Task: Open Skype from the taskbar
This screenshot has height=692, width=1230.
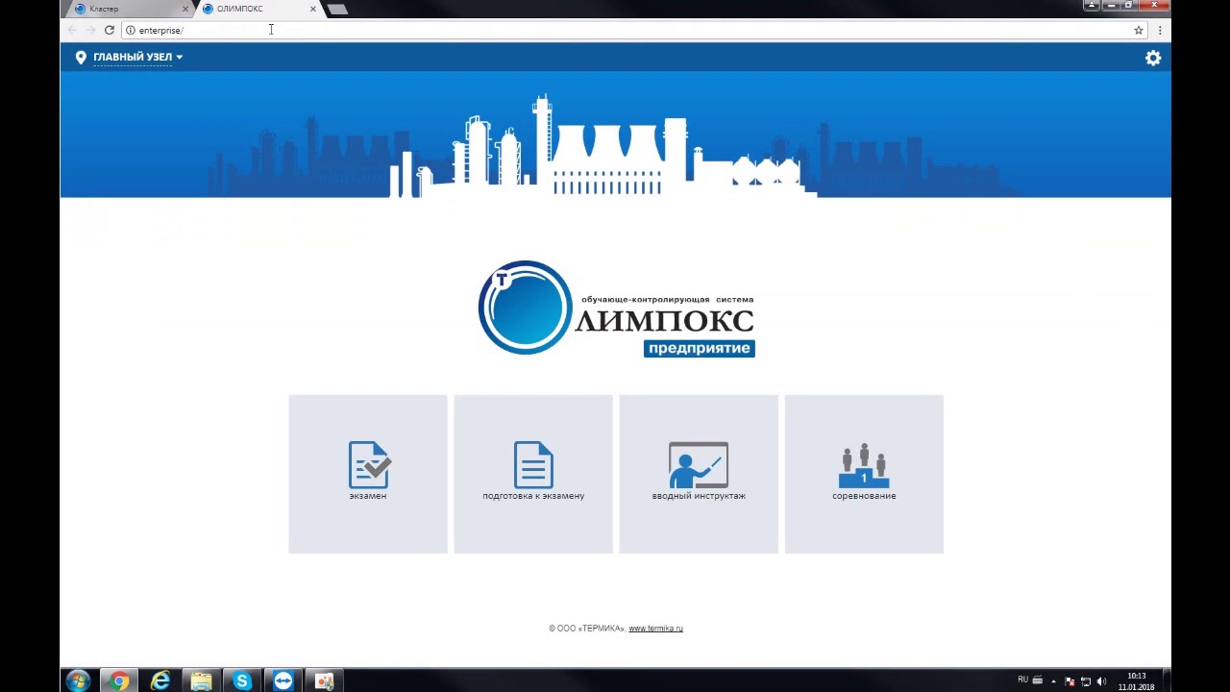Action: click(242, 681)
